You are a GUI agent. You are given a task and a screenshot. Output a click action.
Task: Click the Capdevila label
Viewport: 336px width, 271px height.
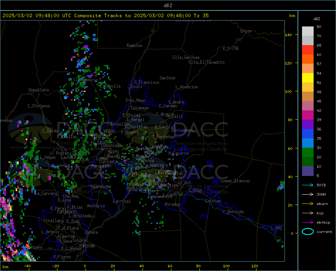pyautogui.click(x=111, y=86)
